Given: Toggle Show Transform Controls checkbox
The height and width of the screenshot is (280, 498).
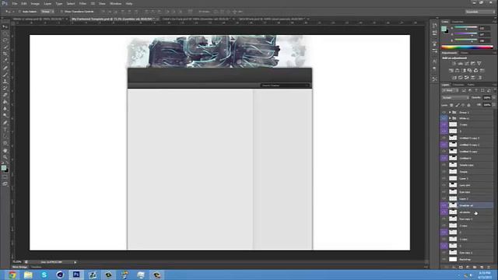Looking at the screenshot, I should pos(61,12).
